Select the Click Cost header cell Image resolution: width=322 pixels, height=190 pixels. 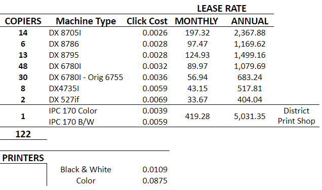click(x=147, y=21)
